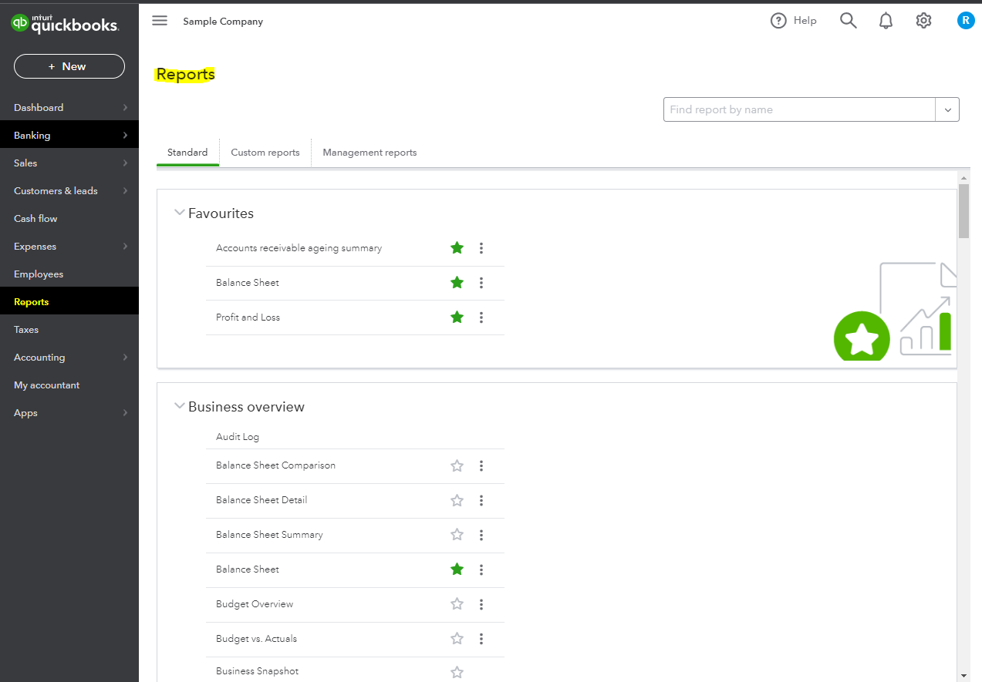Favourite the Balance Sheet Comparison report
Image resolution: width=982 pixels, height=682 pixels.
pyautogui.click(x=457, y=465)
